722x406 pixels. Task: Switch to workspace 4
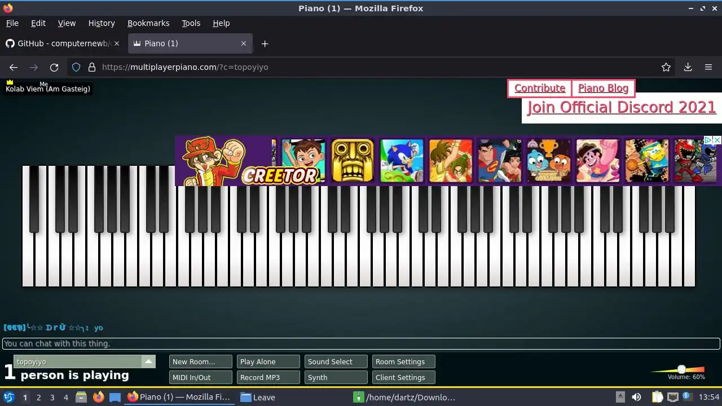(66, 398)
